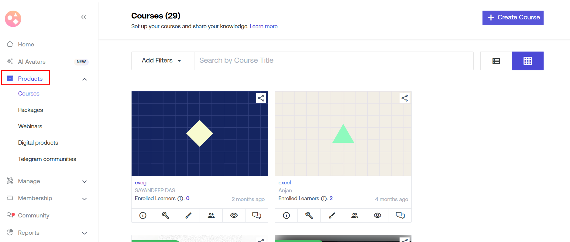This screenshot has height=242, width=570.
Task: Open the Add Filters dropdown
Action: tap(162, 61)
